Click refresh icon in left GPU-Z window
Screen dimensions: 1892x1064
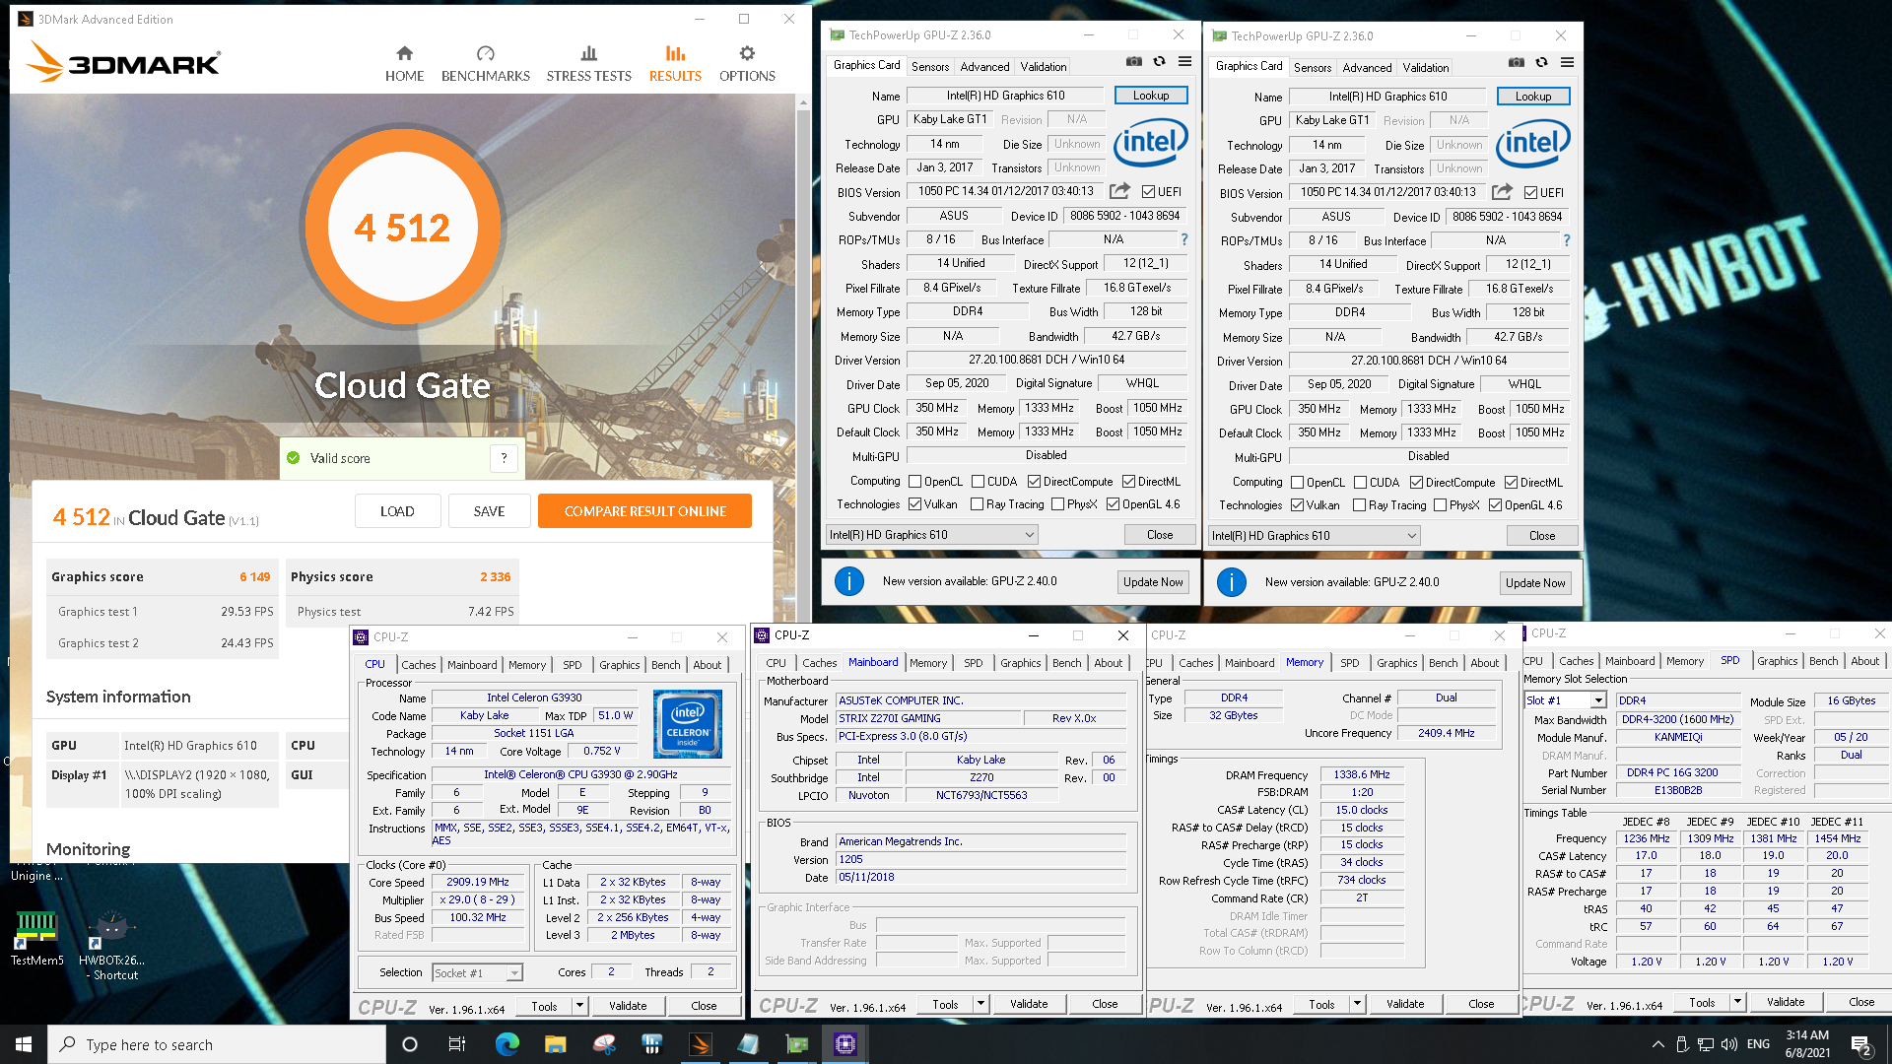1159,61
